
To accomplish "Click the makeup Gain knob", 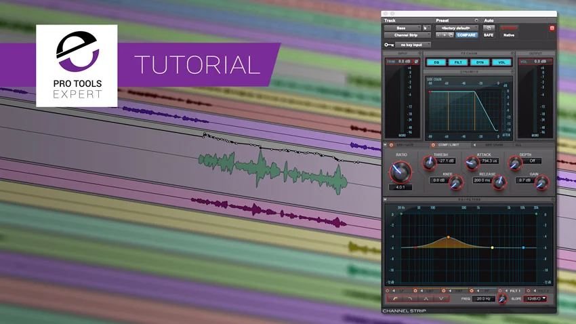I will (541, 182).
